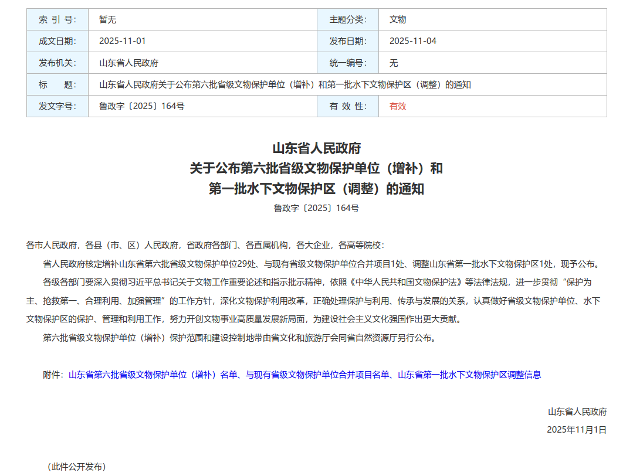Select 鲁政字〔2025〕164号 in the 发文字号 row

[142, 106]
